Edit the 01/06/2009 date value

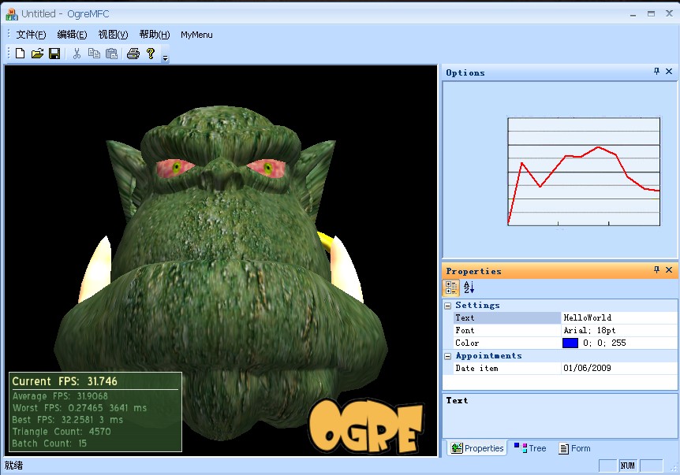[618, 368]
